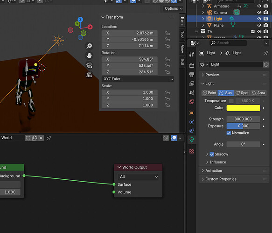Image resolution: width=272 pixels, height=233 pixels.
Task: Collapse the Transform panel
Action: coord(103,17)
